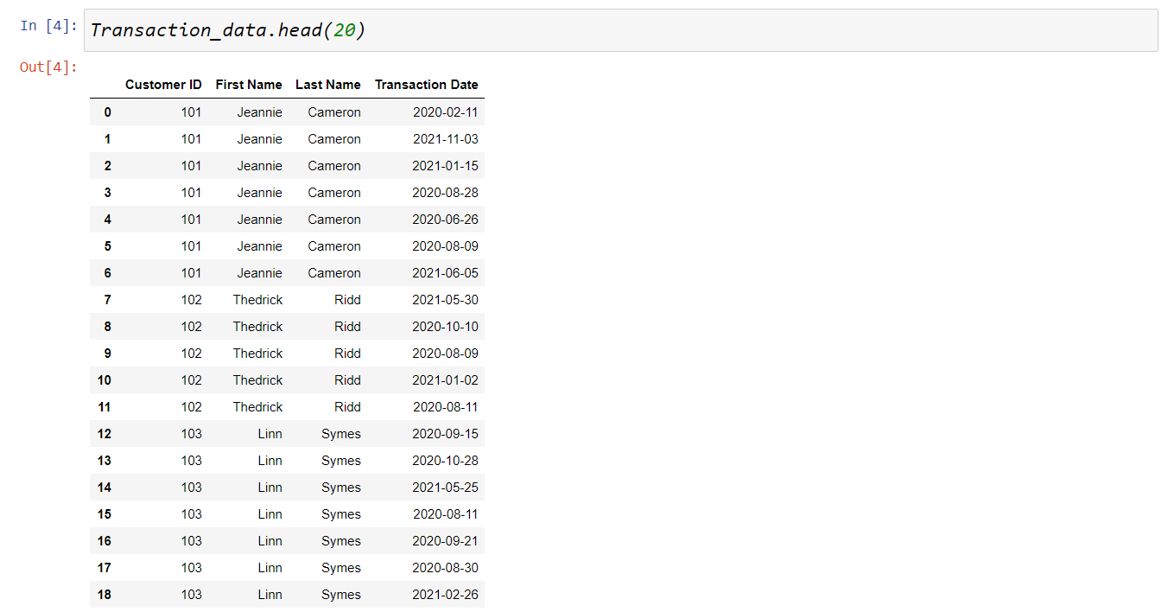
Task: Select the Customer ID 103 in row 12
Action: point(191,434)
